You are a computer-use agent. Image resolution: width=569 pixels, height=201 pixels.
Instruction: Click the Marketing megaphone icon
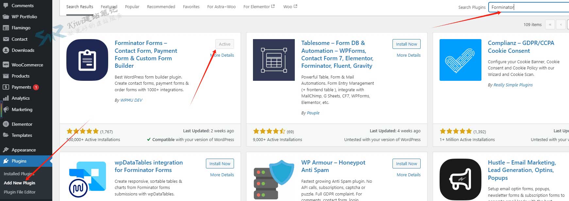tap(6, 109)
